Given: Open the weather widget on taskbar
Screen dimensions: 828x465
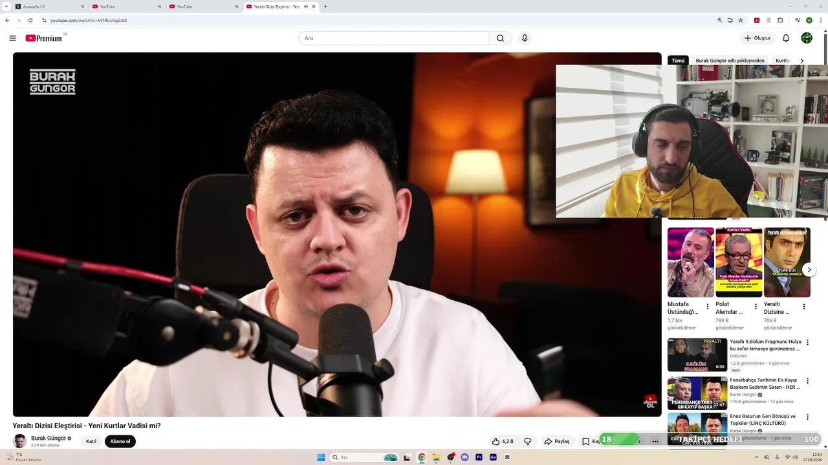Looking at the screenshot, I should pyautogui.click(x=23, y=457).
